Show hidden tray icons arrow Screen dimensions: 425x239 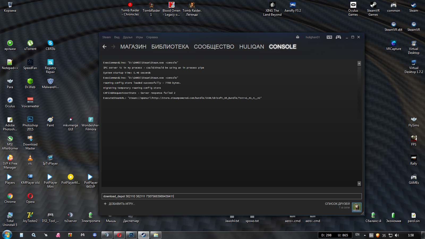pos(365,235)
